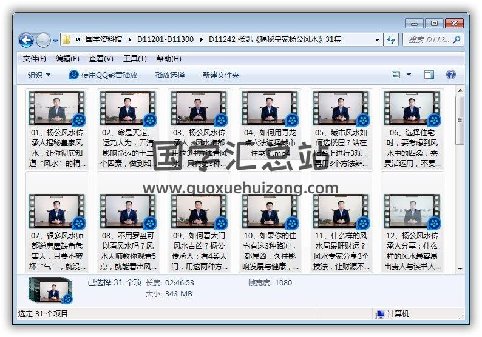Select the video thumbnail for 03、杨公风水传承人
Image resolution: width=482 pixels, height=337 pixels.
pos(199,108)
